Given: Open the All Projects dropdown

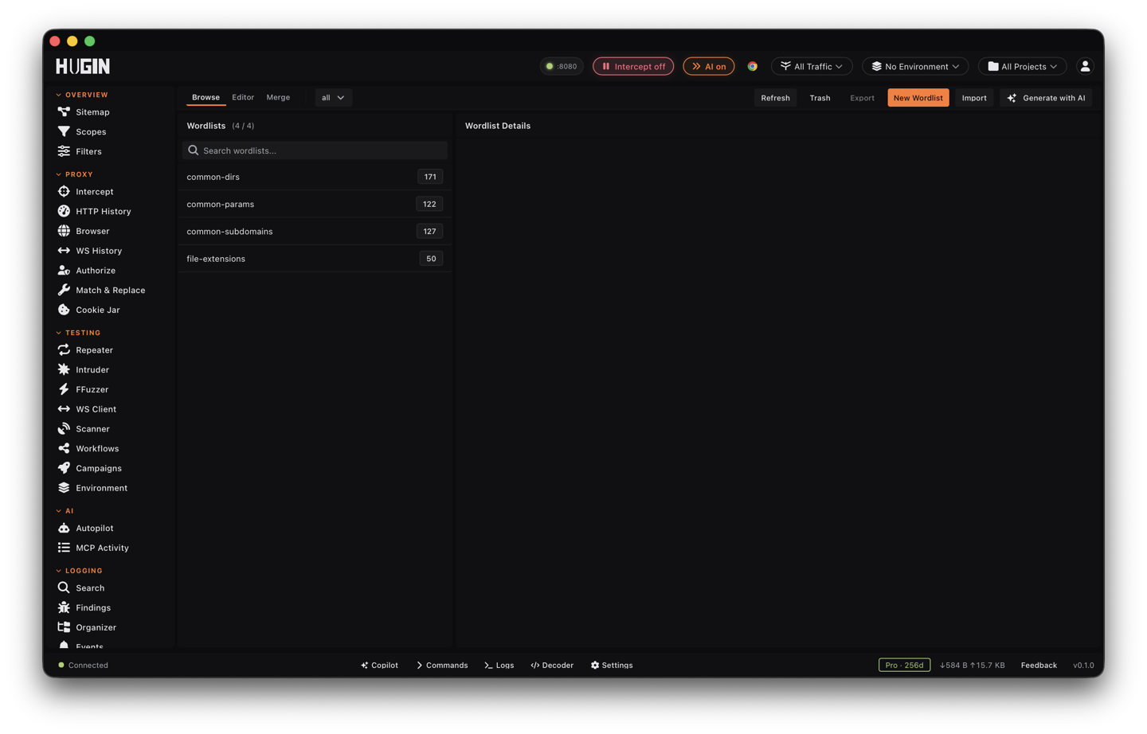Looking at the screenshot, I should coord(1022,66).
